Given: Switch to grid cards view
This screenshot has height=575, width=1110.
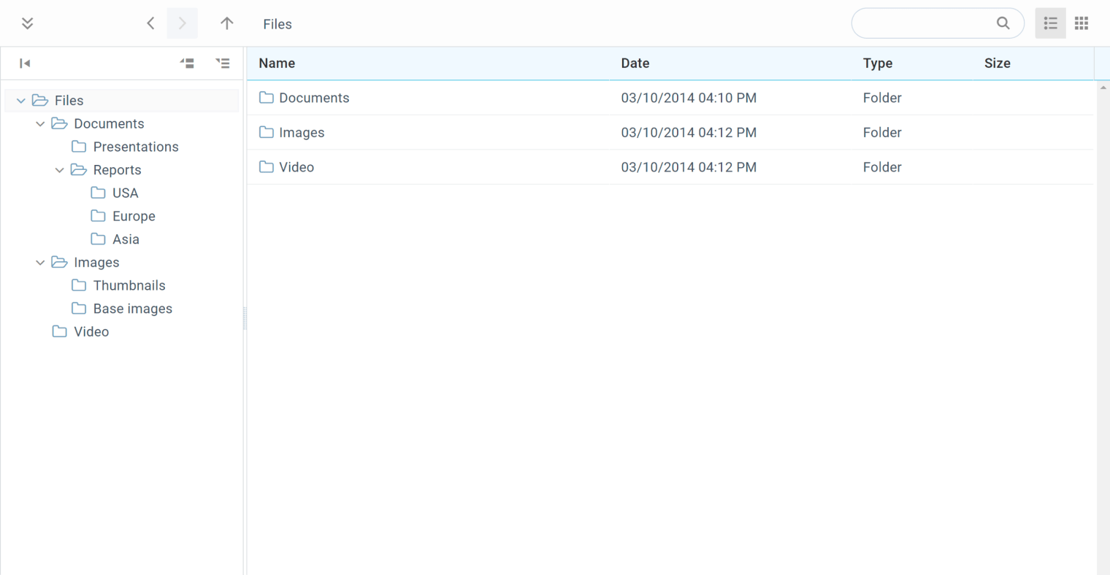Looking at the screenshot, I should [x=1082, y=23].
